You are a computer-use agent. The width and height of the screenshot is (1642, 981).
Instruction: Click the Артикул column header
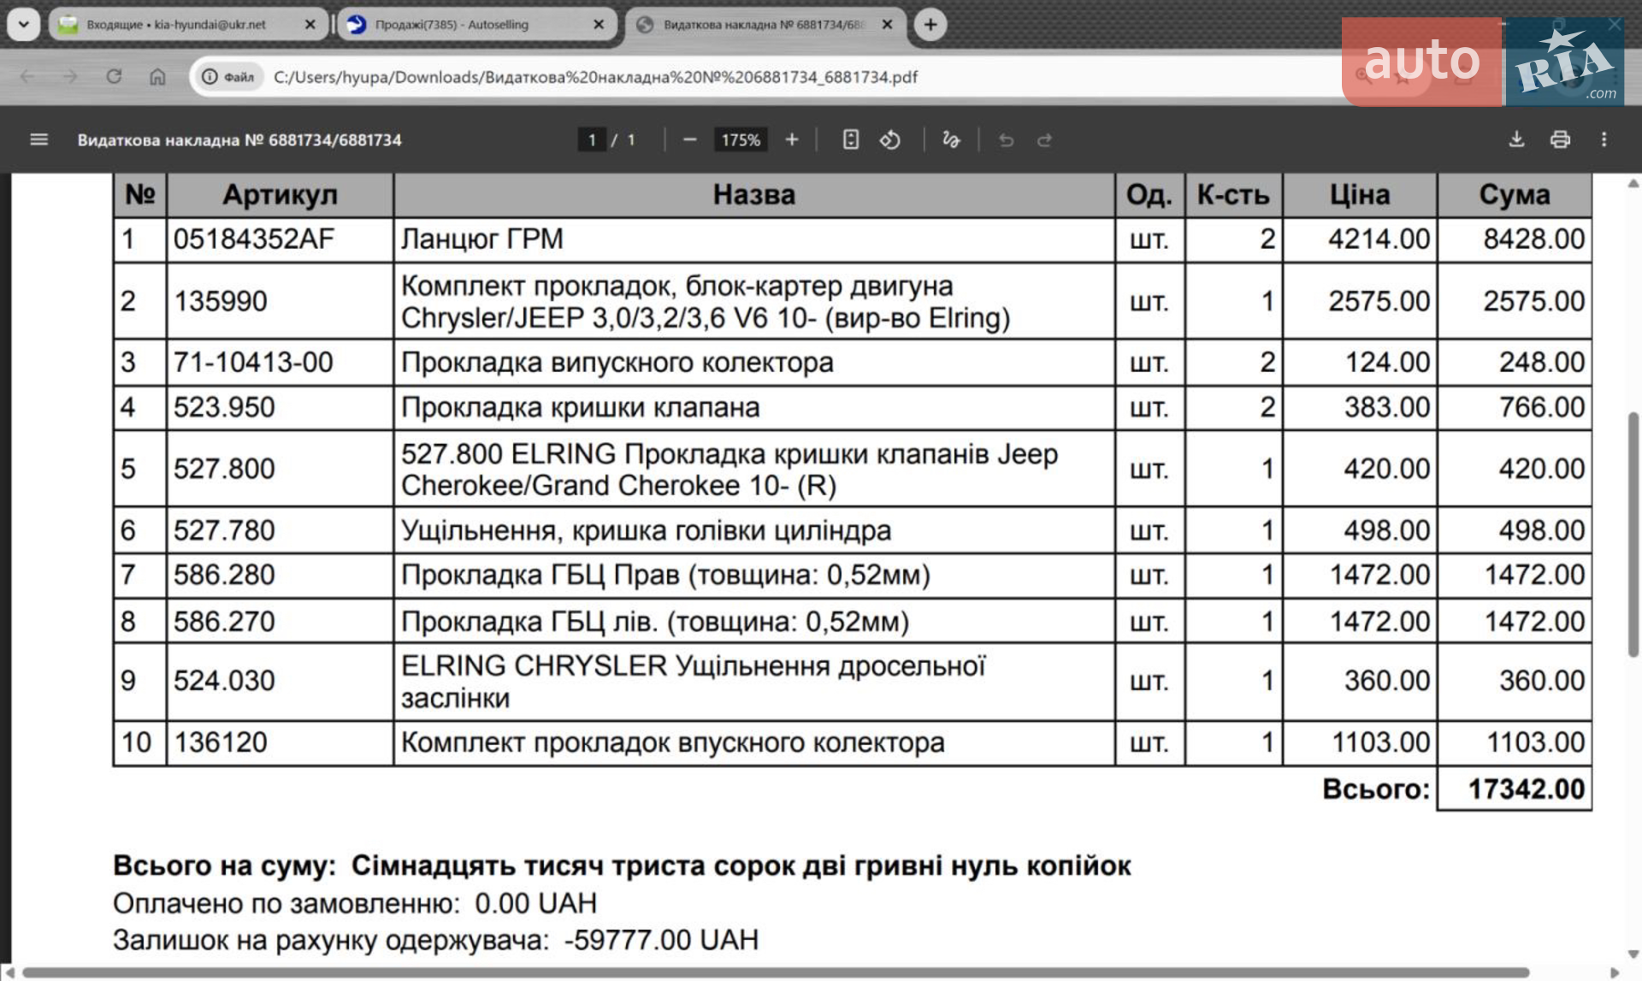pos(281,195)
